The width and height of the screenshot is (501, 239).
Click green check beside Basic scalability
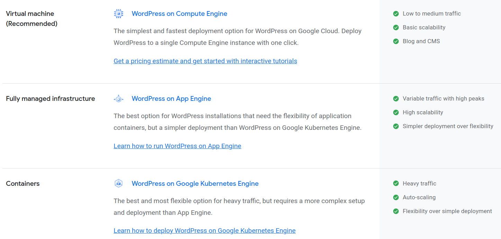396,28
